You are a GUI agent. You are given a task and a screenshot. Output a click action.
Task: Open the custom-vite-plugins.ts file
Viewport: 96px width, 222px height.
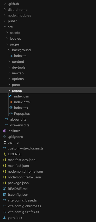(x=26, y=148)
